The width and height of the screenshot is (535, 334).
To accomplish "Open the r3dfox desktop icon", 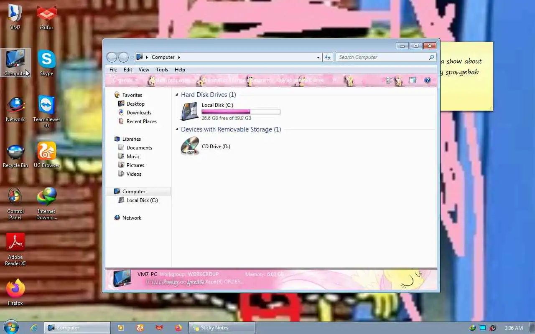I will pos(46,18).
